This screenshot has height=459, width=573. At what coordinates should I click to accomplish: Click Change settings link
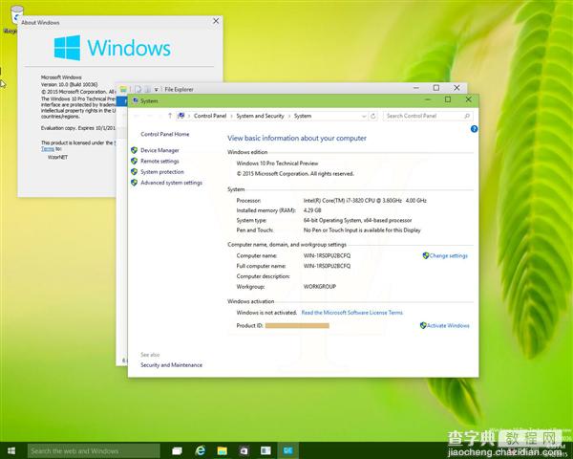pyautogui.click(x=449, y=256)
